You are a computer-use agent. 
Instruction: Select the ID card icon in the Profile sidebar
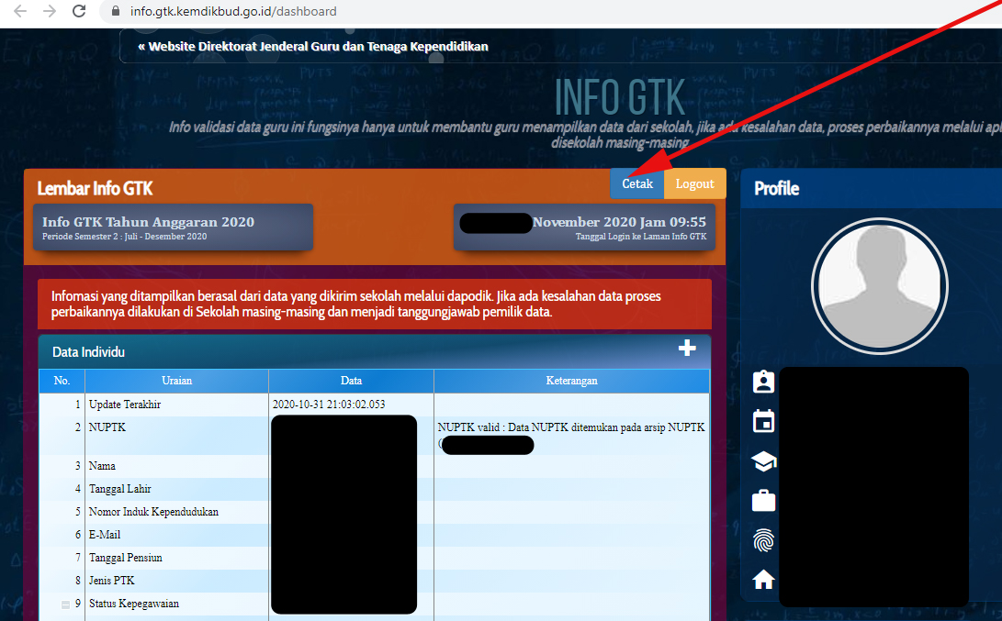[763, 382]
